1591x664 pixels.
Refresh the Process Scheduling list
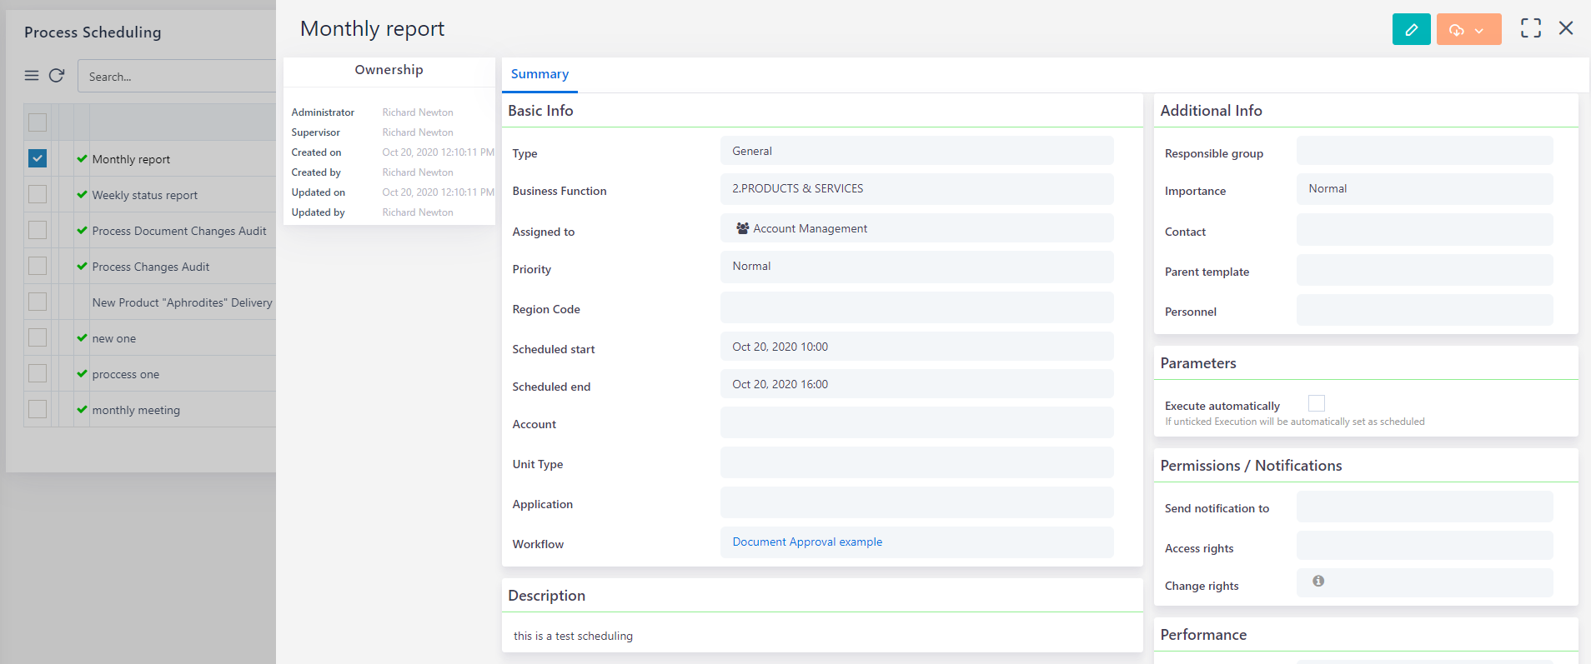tap(57, 76)
